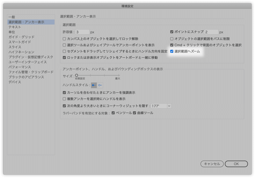Viewport: 255px width, 178px height.
Task: Select 選択範囲・アンカー表示 in the sidebar
Action: (31, 22)
